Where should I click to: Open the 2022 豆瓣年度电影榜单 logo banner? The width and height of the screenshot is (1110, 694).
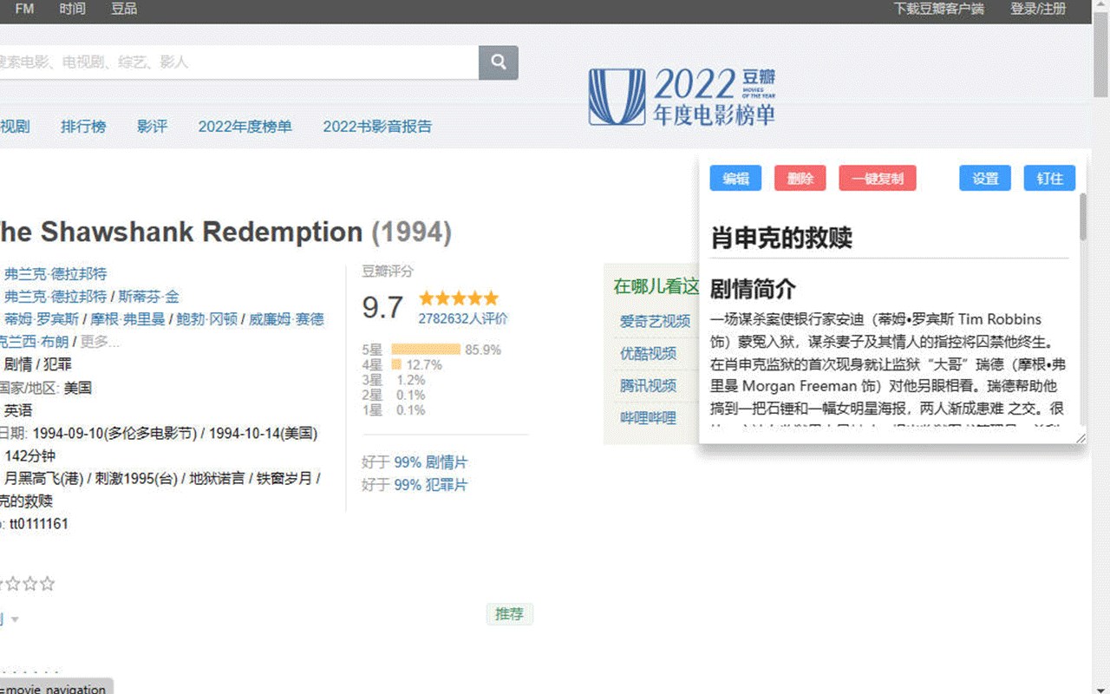point(682,95)
